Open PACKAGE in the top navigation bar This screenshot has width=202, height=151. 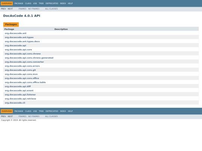tap(19, 3)
